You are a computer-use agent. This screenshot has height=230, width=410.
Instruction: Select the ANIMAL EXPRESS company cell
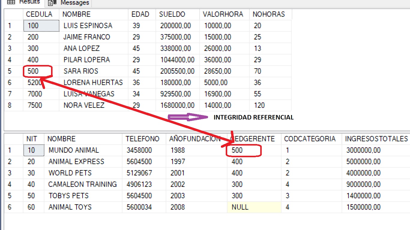83,162
